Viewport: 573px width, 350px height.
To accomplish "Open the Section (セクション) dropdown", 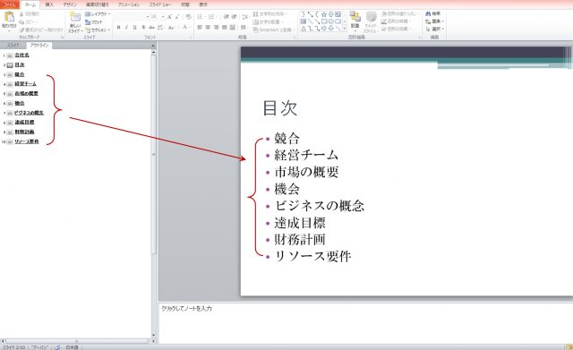I will (x=98, y=30).
